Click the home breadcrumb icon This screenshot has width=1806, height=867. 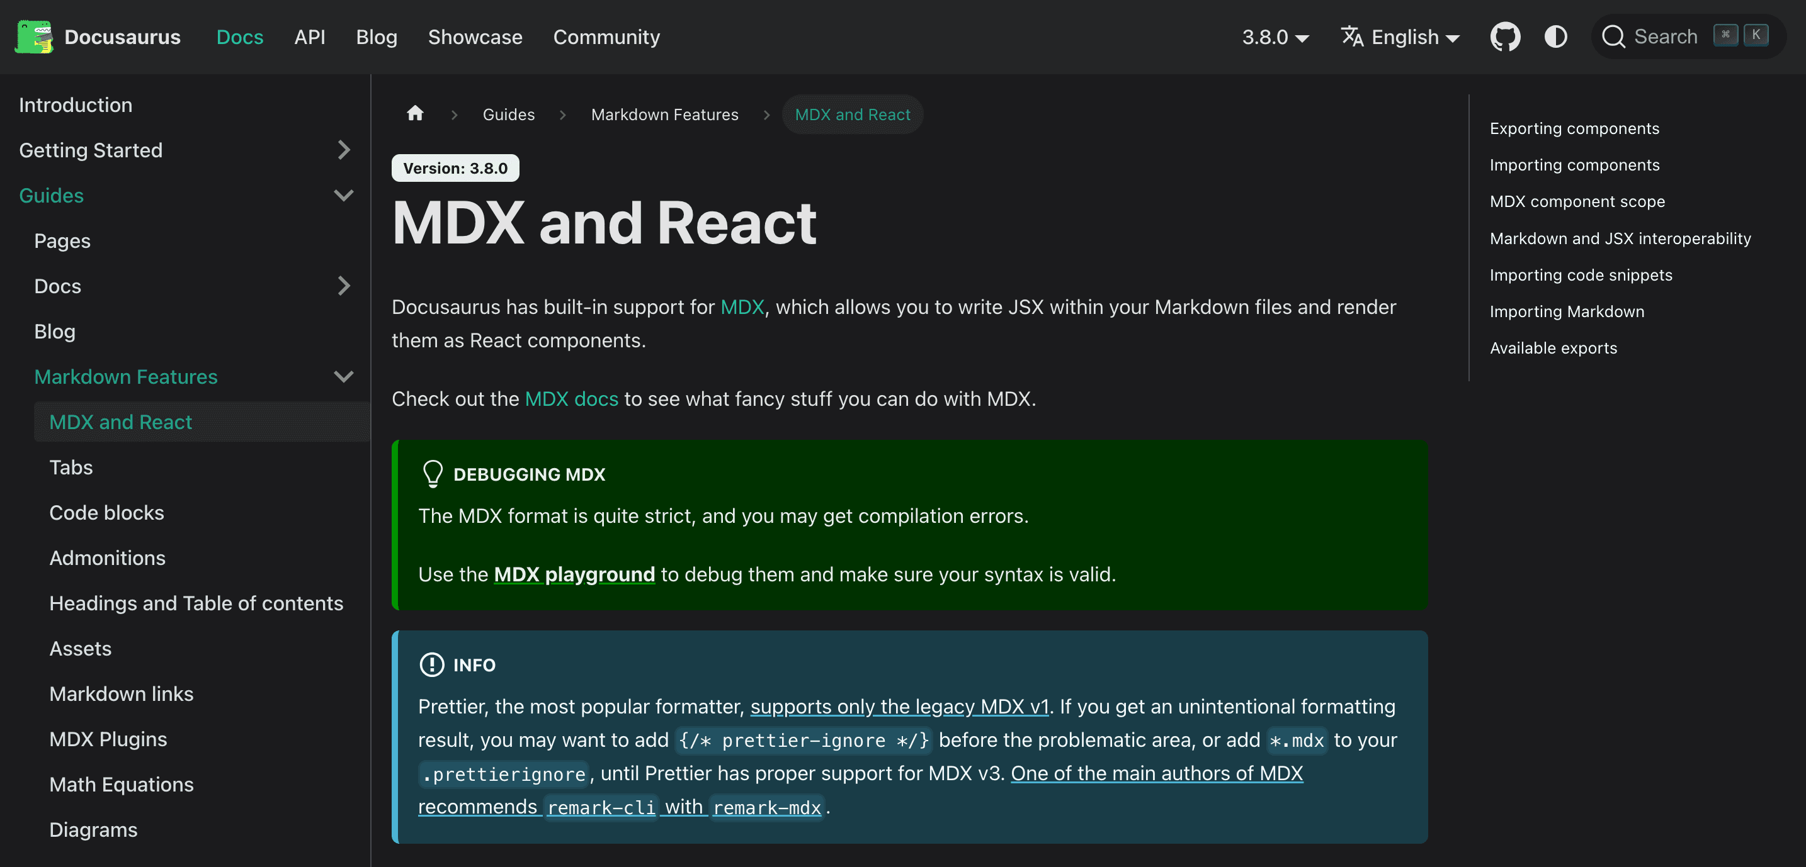pos(415,113)
